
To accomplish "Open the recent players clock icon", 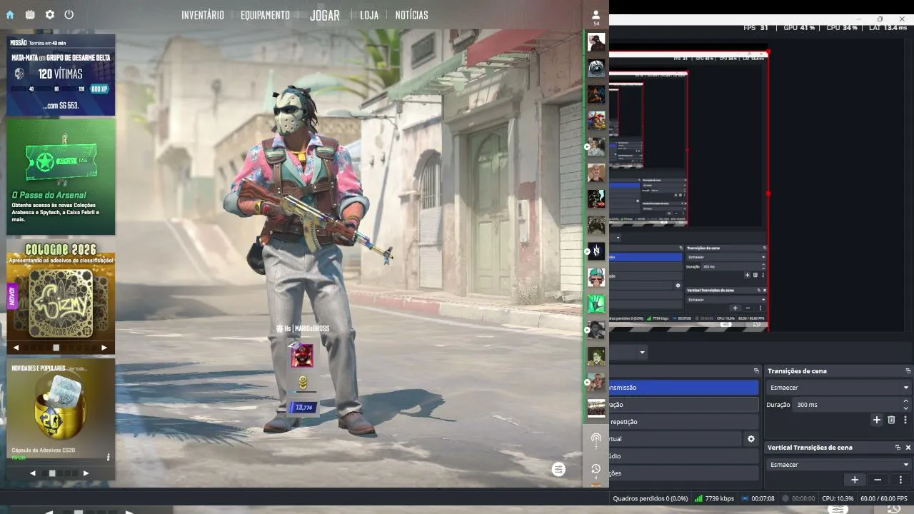I will [x=596, y=469].
